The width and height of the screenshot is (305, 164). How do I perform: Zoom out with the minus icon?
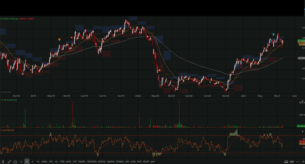tap(298, 162)
